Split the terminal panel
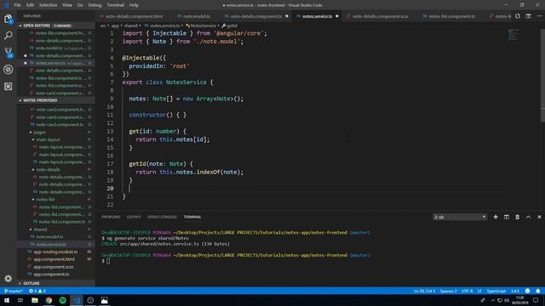Screen dimensions: 545x306 coord(507,217)
